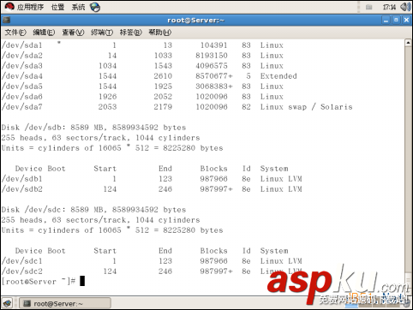The height and width of the screenshot is (310, 413).
Task: Click the /dev/sda6 partition text
Action: click(22, 97)
